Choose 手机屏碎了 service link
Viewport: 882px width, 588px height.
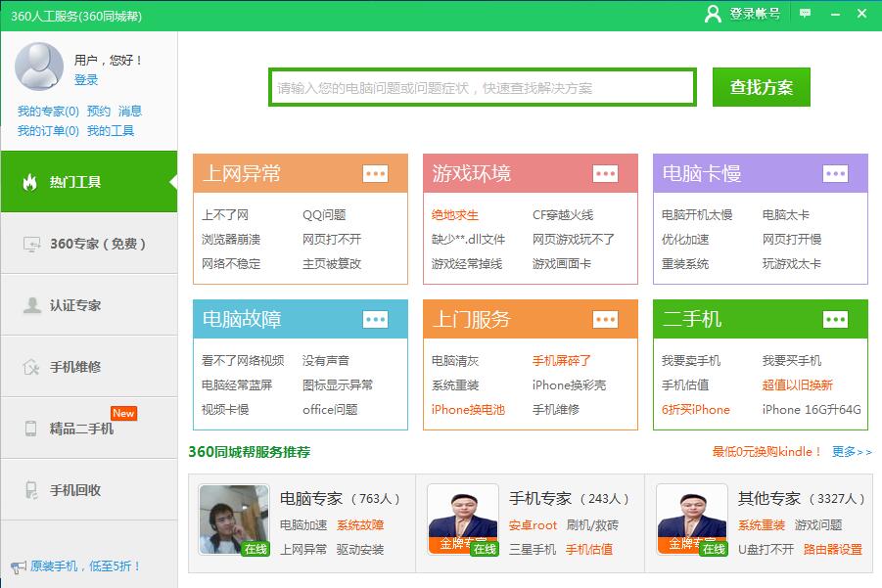pos(561,360)
